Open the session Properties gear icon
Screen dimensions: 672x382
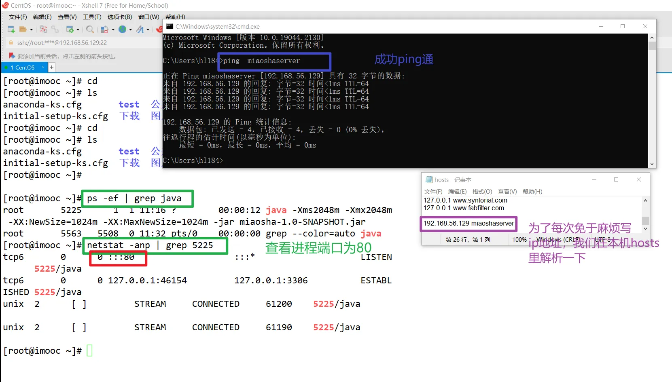tap(70, 30)
